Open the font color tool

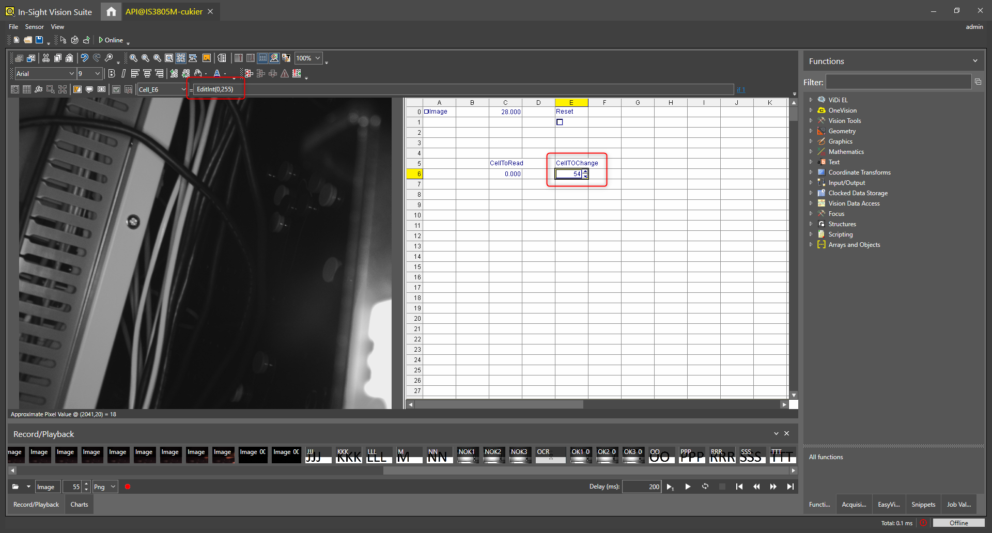(x=217, y=74)
